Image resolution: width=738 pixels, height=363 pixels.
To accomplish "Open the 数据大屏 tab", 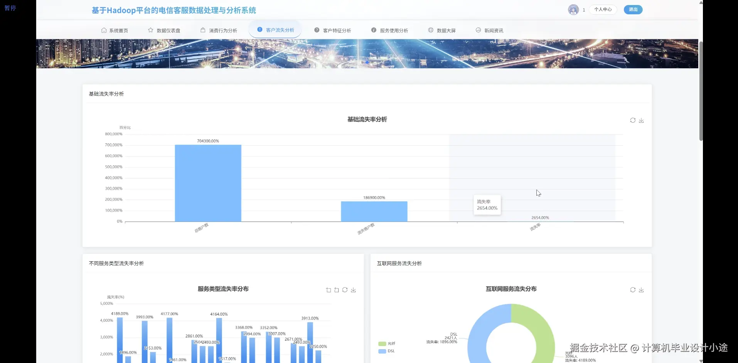I will (x=442, y=30).
